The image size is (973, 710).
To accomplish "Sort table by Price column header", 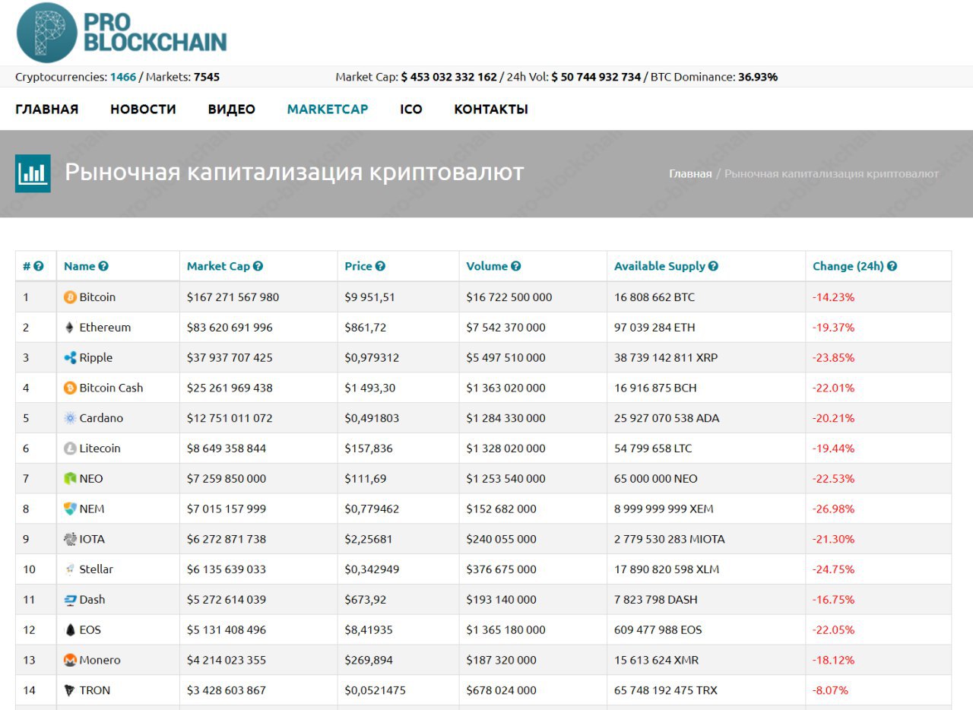I will coord(358,267).
